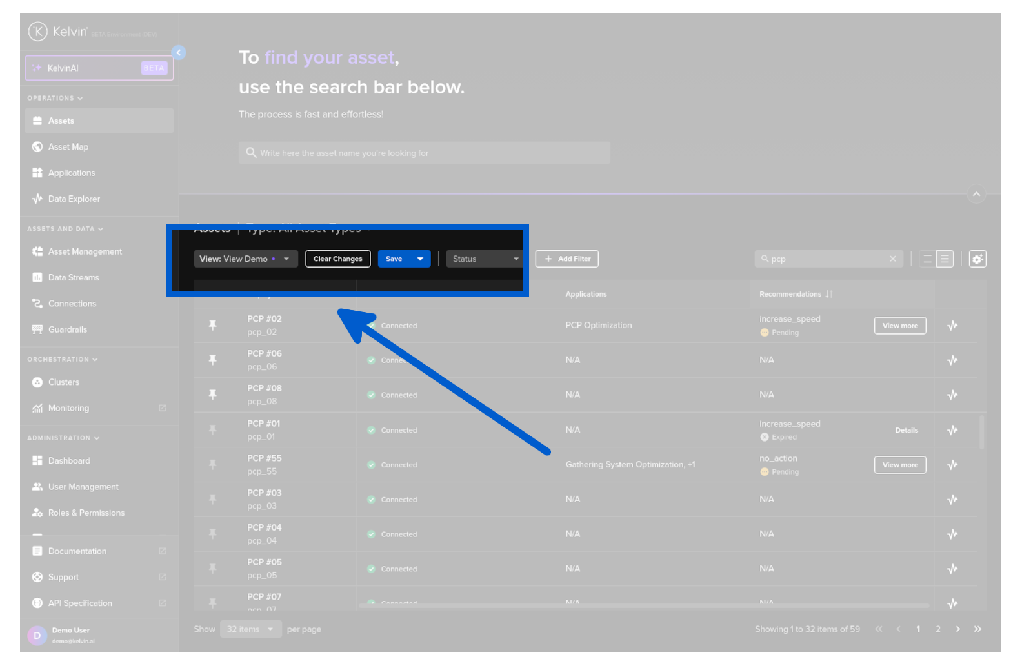This screenshot has height=666, width=1022.
Task: Open the View Demo dropdown
Action: [x=245, y=259]
